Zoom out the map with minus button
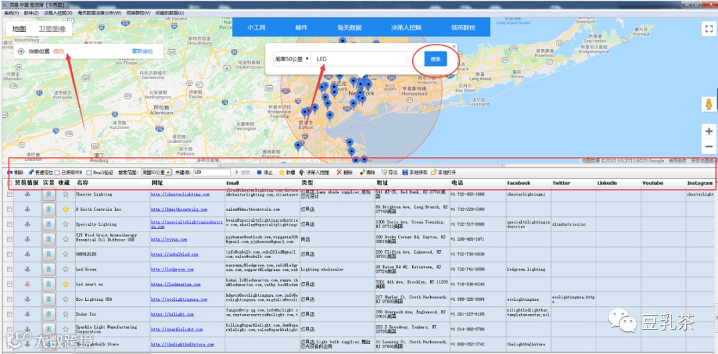 pyautogui.click(x=709, y=147)
